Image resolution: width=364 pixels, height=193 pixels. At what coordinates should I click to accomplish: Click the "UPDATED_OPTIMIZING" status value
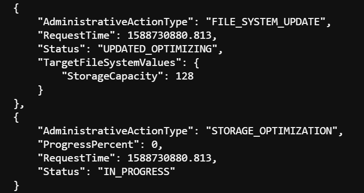157,49
